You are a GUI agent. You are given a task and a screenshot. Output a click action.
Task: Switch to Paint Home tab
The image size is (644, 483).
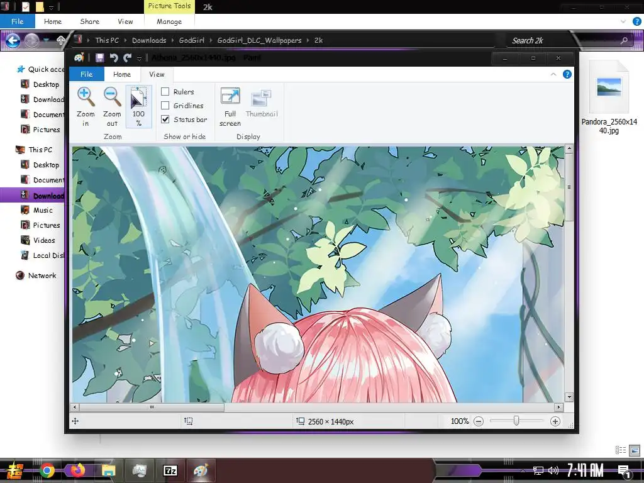tap(122, 74)
